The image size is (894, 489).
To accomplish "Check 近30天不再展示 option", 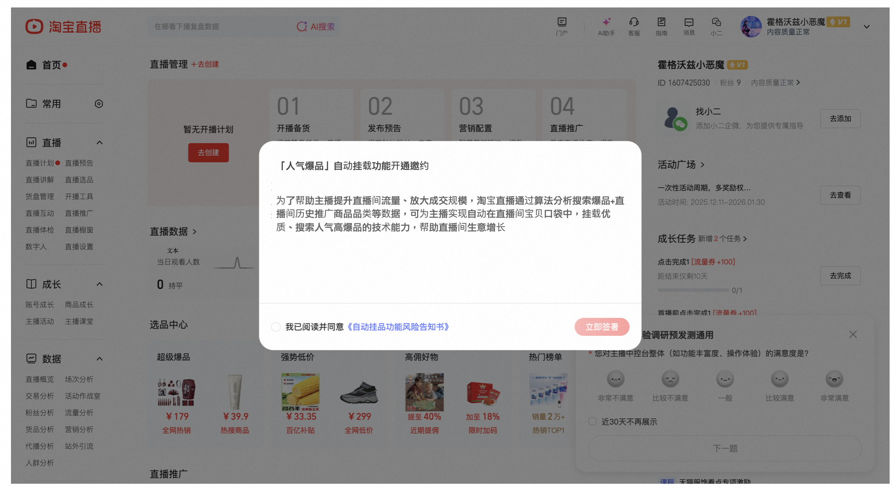I will 592,421.
